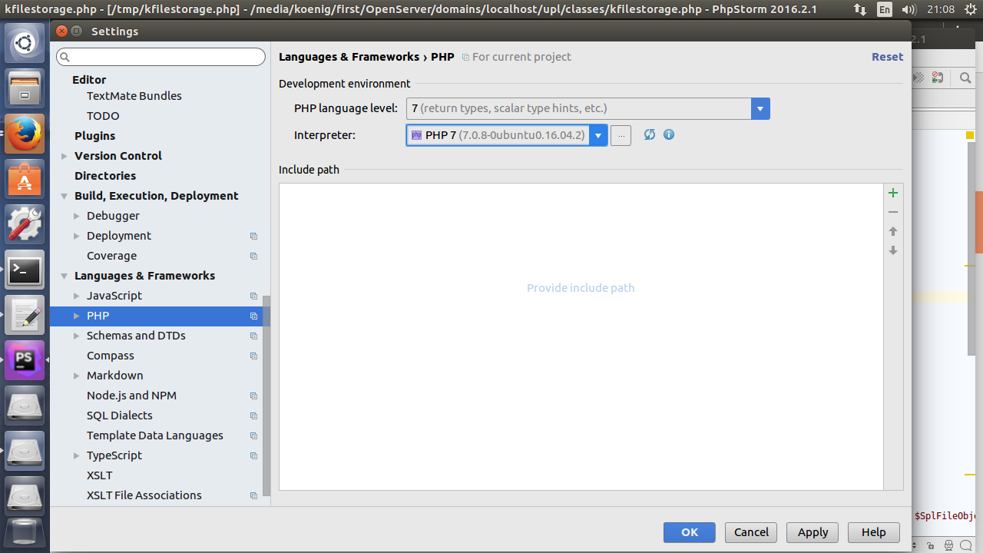Screen dimensions: 983x553
Task: Click project-level icon beside Schemas and DTDs
Action: [253, 336]
